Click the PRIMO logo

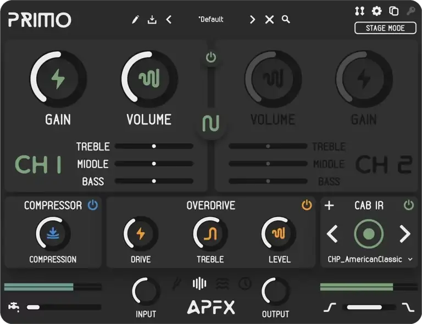[x=40, y=20]
